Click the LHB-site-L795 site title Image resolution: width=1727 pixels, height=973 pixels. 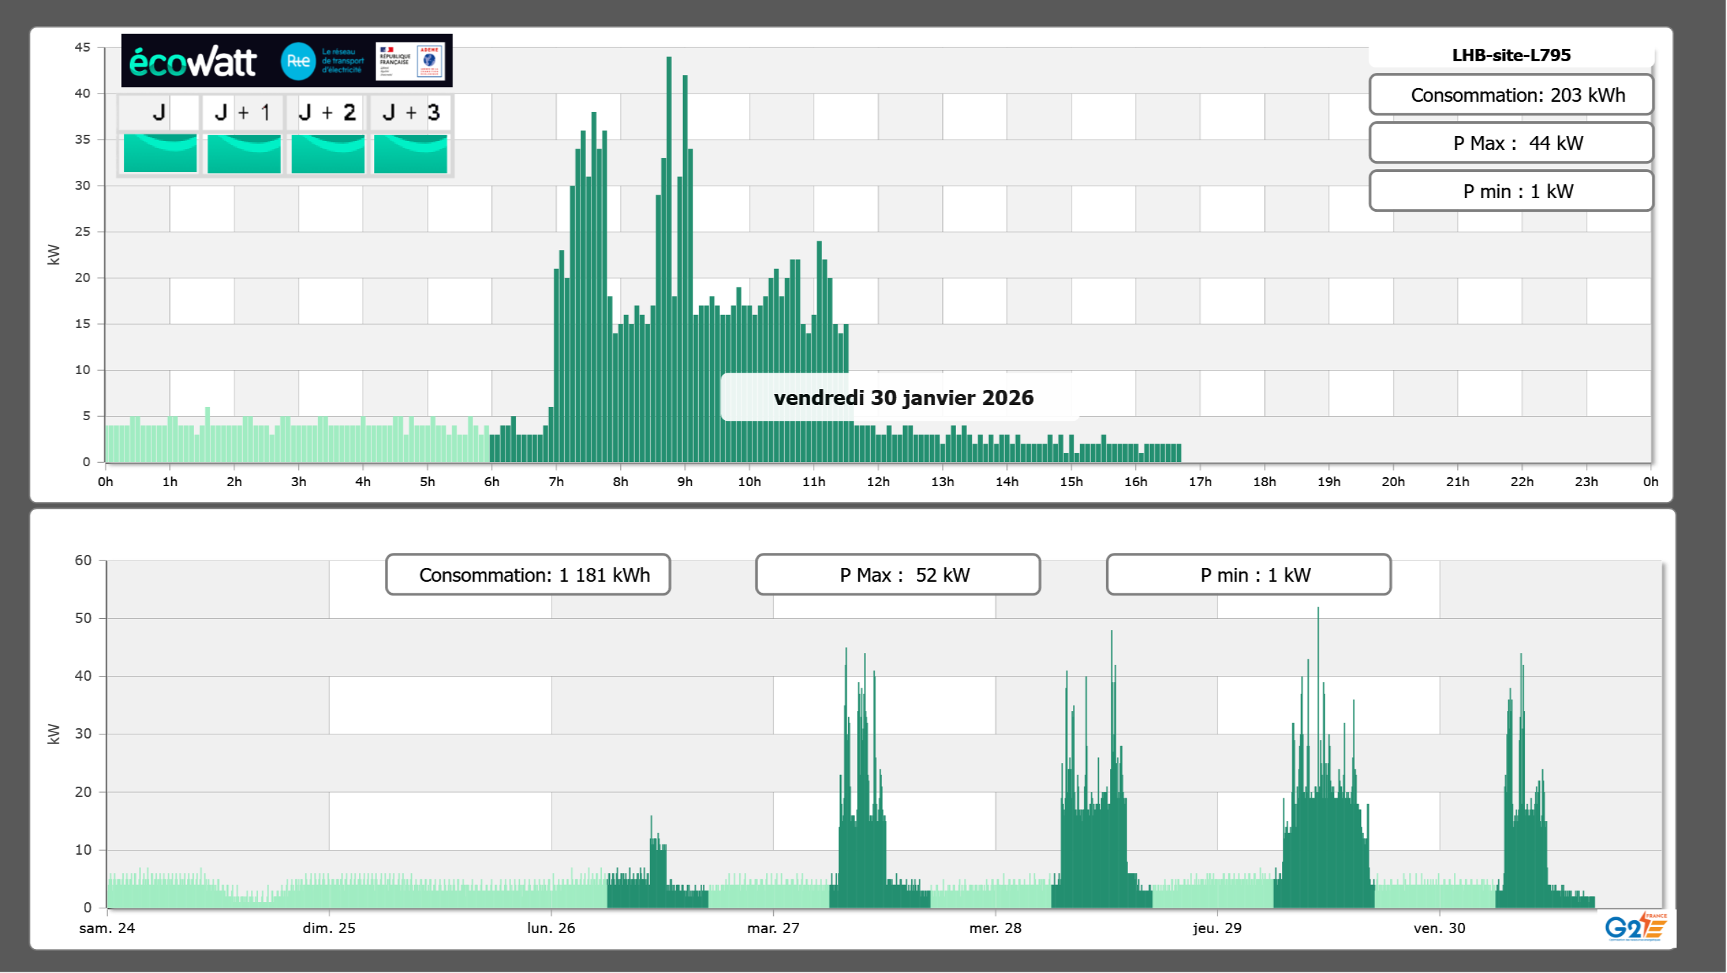tap(1511, 55)
